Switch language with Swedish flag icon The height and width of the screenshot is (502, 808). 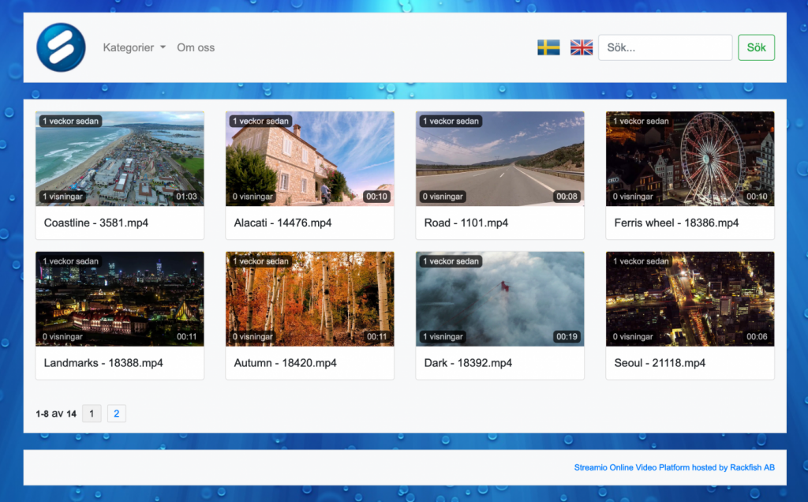548,47
